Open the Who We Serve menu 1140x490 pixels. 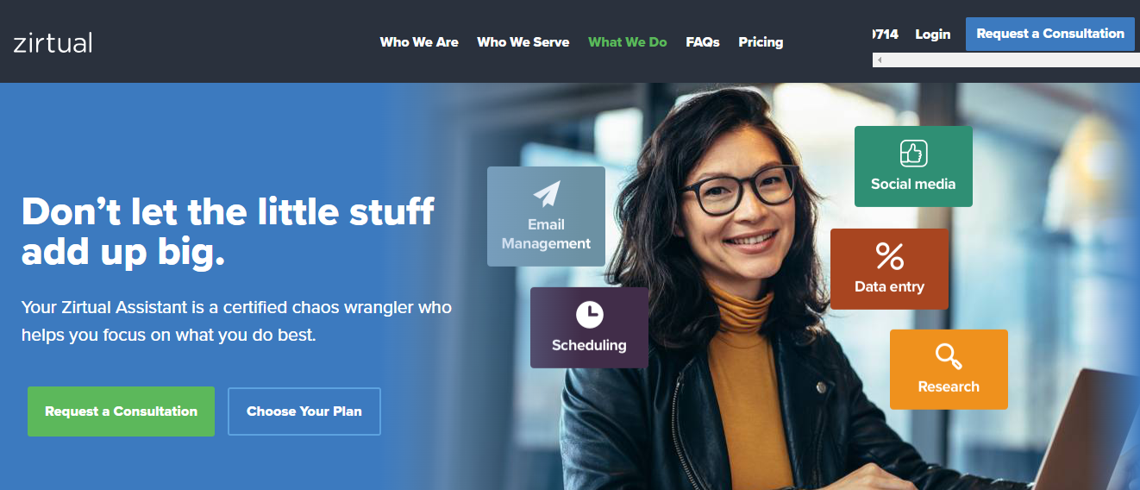[x=523, y=41]
